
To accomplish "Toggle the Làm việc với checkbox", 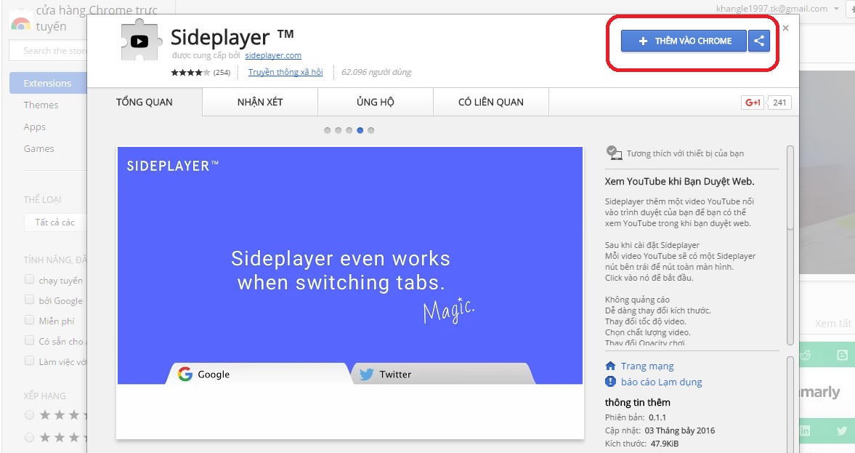I will [x=30, y=360].
